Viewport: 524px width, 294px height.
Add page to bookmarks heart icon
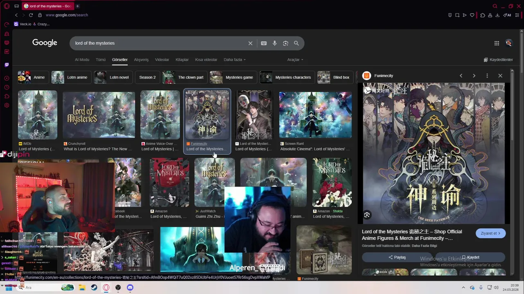pos(472,15)
